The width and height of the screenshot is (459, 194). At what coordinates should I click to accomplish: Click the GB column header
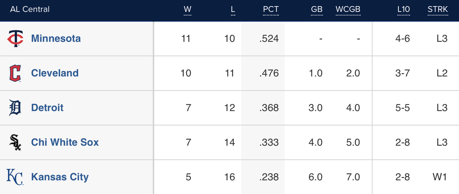[316, 9]
